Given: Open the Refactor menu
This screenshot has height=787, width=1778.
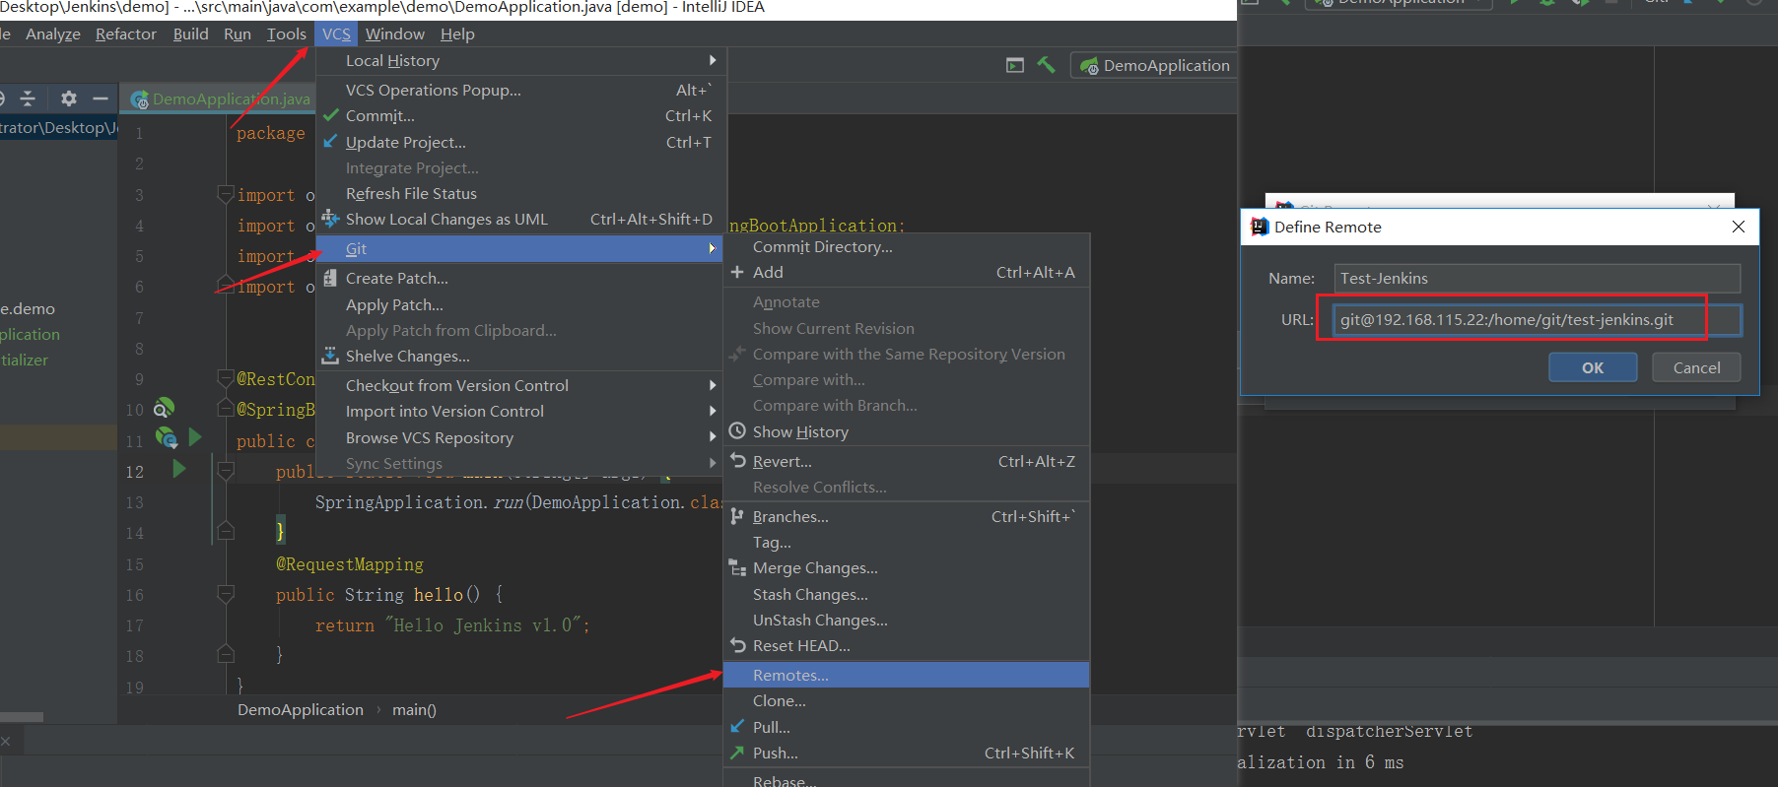Looking at the screenshot, I should (126, 34).
